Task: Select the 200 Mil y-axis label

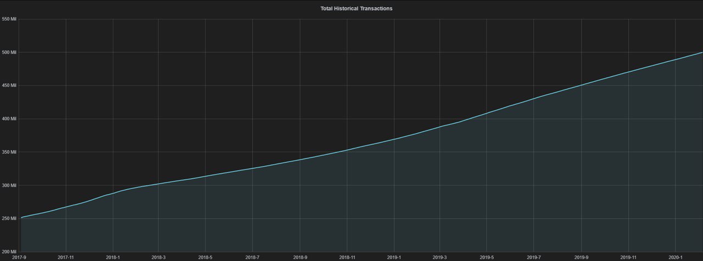Action: 10,252
